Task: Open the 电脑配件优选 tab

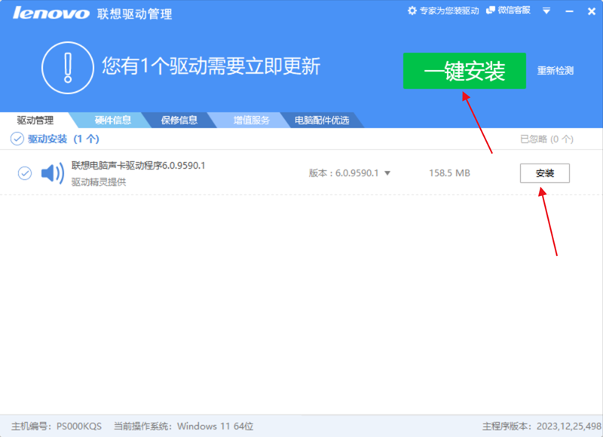Action: click(320, 120)
